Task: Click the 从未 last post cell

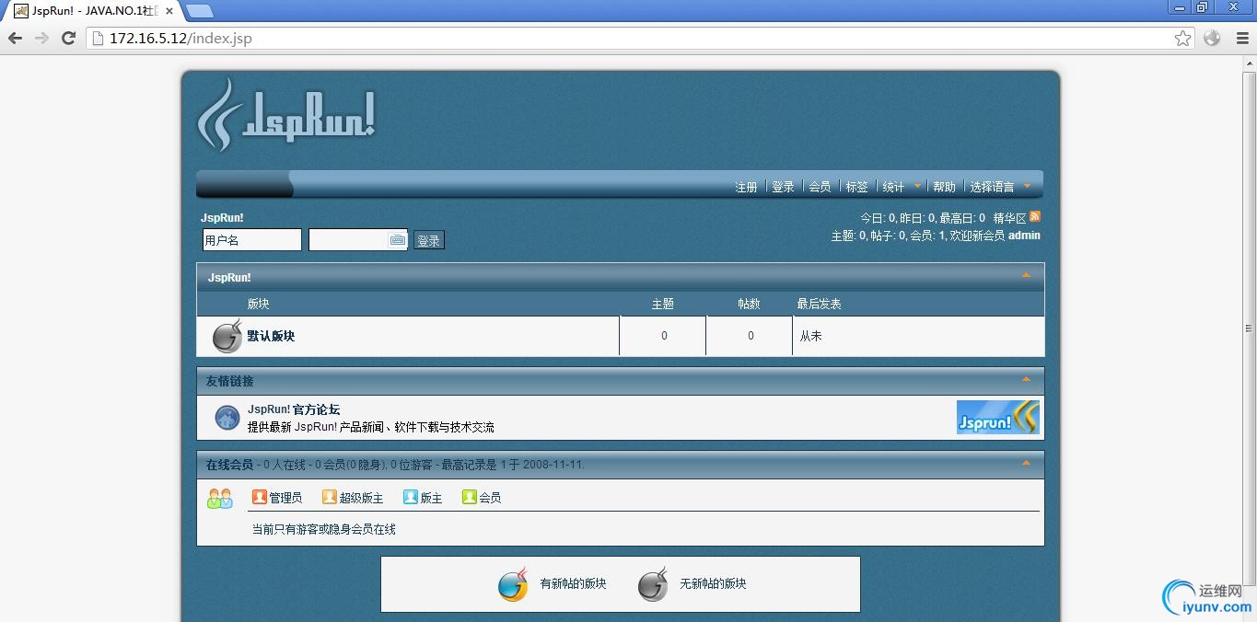Action: coord(810,336)
